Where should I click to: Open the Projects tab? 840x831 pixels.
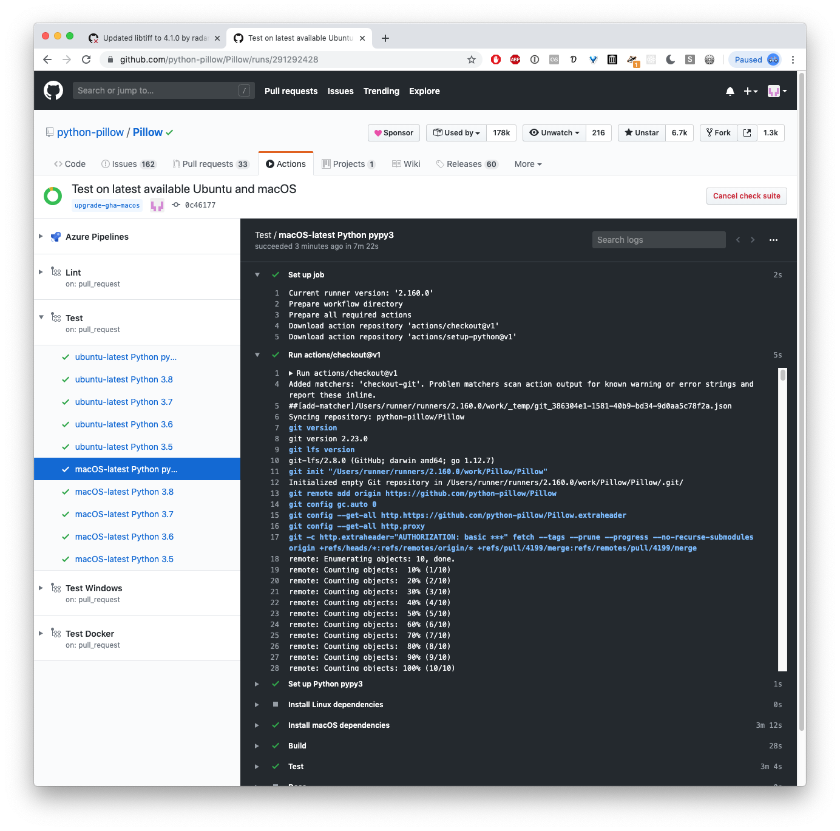coord(348,164)
